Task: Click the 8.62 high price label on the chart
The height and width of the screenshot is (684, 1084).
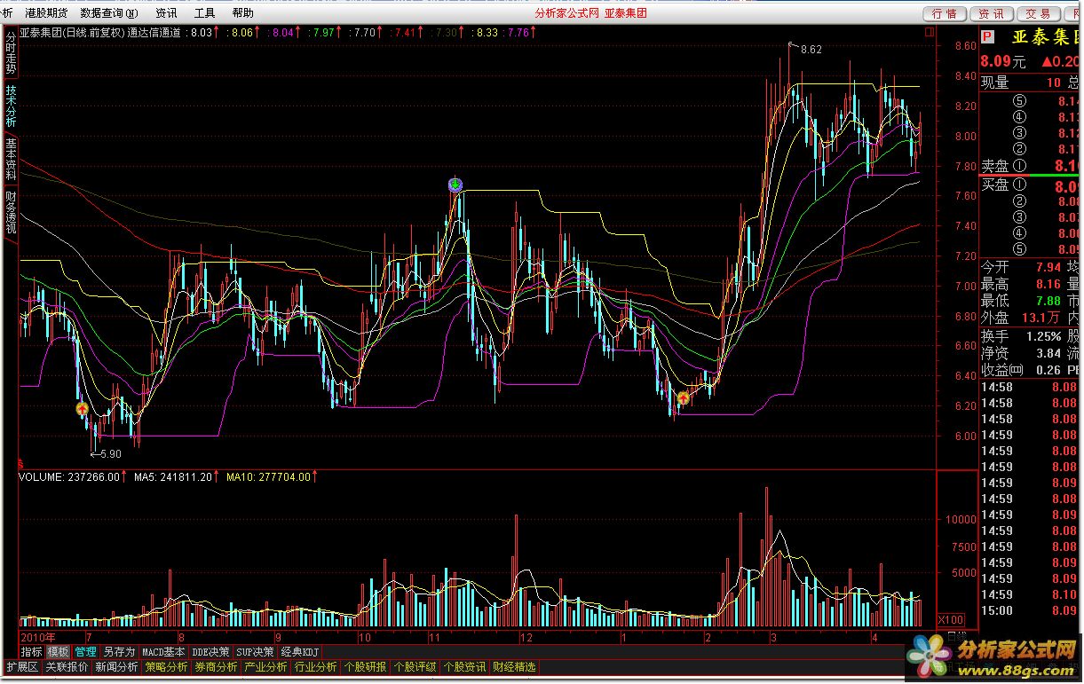Action: [x=811, y=50]
